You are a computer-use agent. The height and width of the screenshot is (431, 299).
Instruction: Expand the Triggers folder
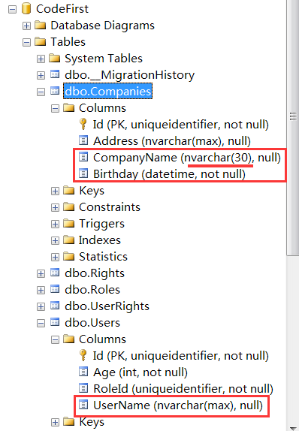(x=55, y=224)
